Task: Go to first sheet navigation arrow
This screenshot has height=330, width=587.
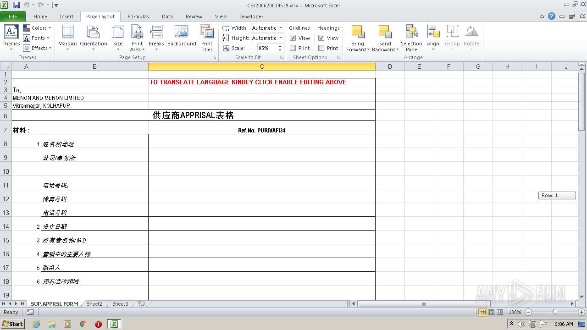Action: [4, 304]
